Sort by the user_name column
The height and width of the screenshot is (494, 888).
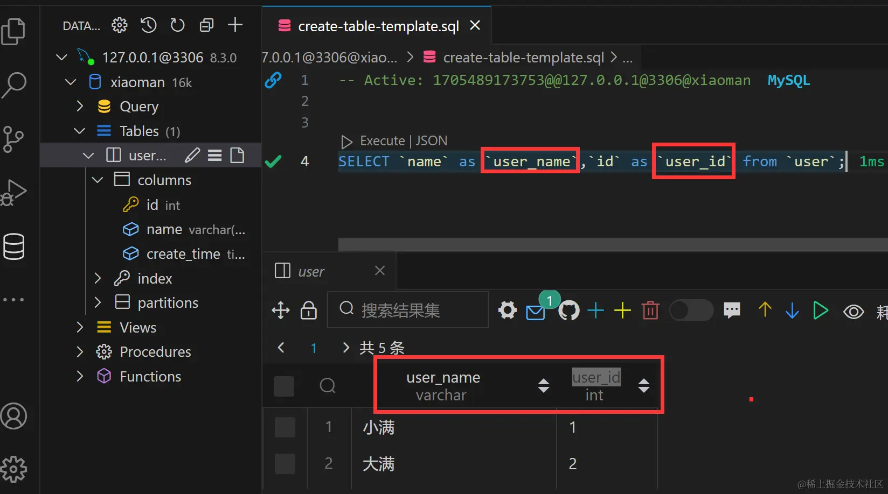544,386
